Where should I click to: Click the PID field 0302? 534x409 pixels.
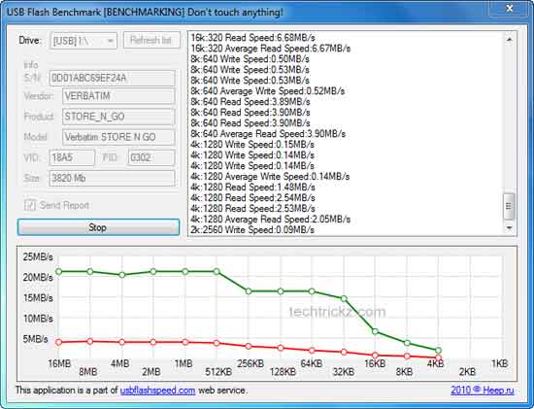point(151,157)
